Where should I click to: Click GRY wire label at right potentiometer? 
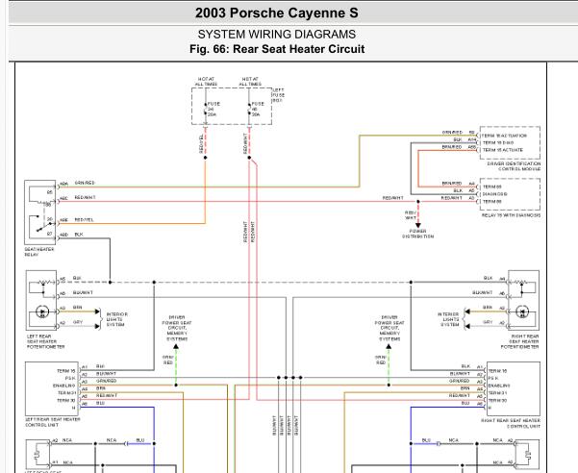[x=488, y=322]
